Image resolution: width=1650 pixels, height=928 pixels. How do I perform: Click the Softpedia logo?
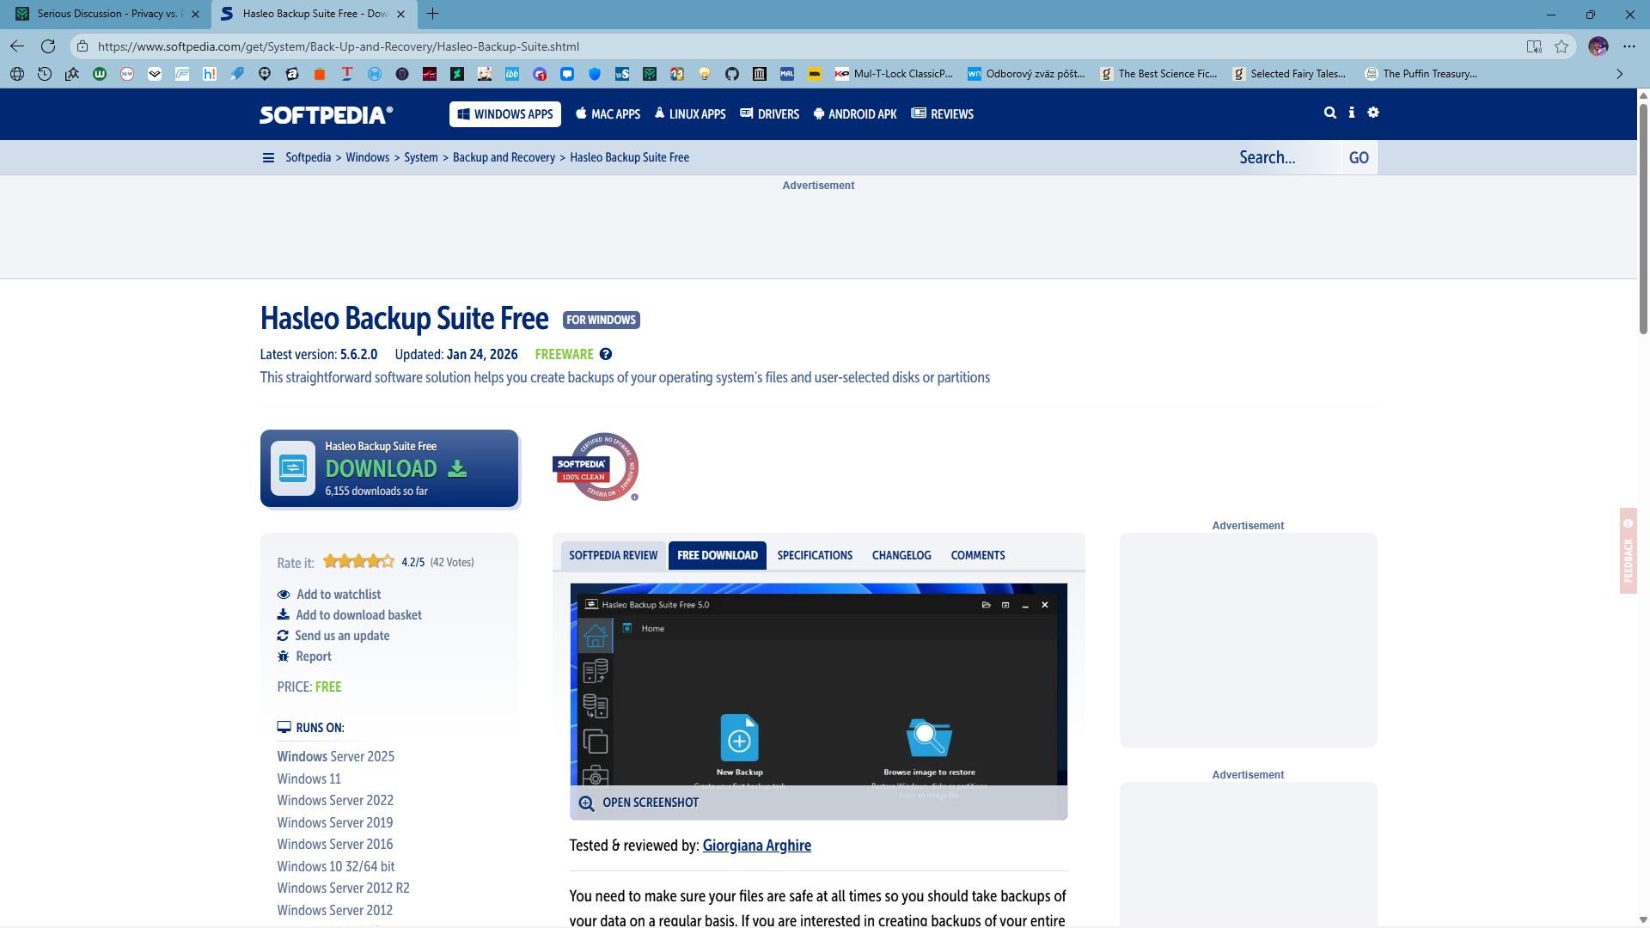point(327,115)
